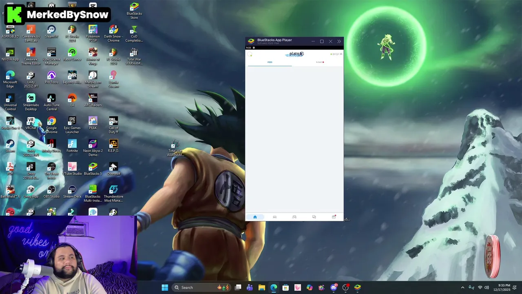Screen dimensions: 522x294
Task: Open the BlueStacks Multi-Insta... desktop icon
Action: coord(93,194)
